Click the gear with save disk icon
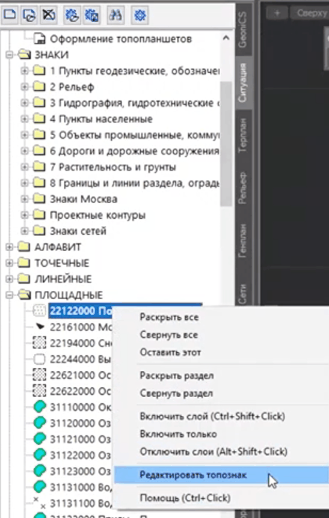This screenshot has width=329, height=518. point(92,15)
